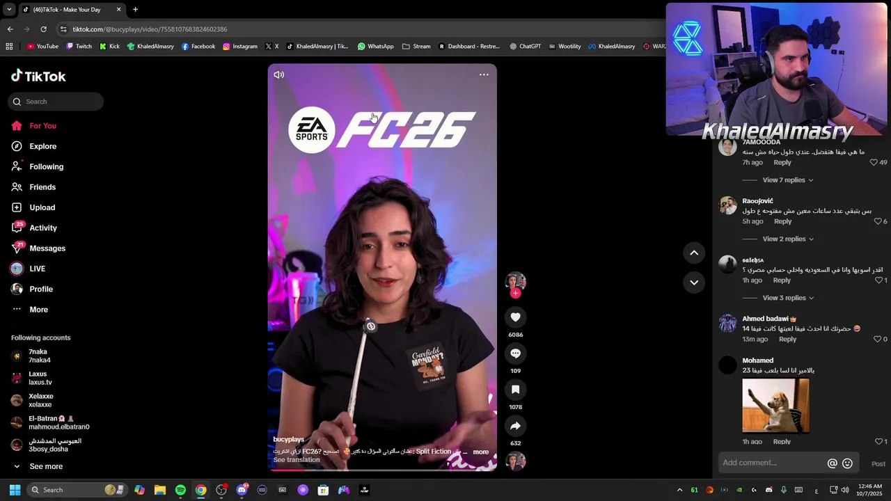Expand View 2 replies under Raoujović
Image resolution: width=891 pixels, height=501 pixels.
point(787,239)
